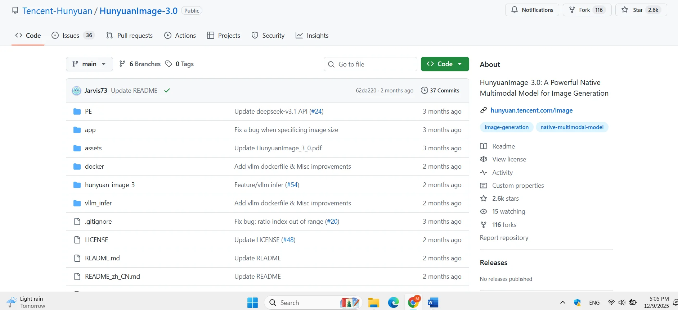The width and height of the screenshot is (678, 310).
Task: Select the image-generation topic tag
Action: [506, 127]
